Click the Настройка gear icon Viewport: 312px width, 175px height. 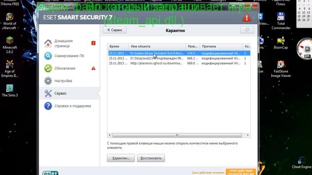point(48,81)
